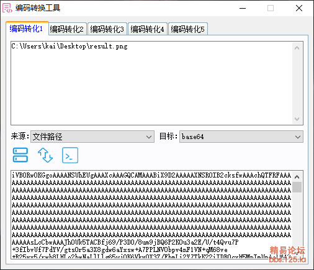Image resolution: width=314 pixels, height=270 pixels.
Task: Click the command prompt run icon
Action: coord(70,155)
